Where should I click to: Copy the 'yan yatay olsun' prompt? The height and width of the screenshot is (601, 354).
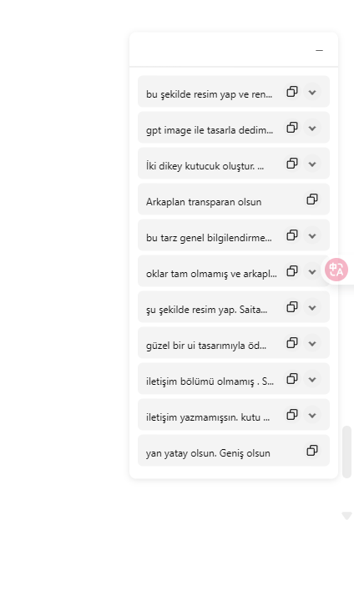(x=312, y=451)
